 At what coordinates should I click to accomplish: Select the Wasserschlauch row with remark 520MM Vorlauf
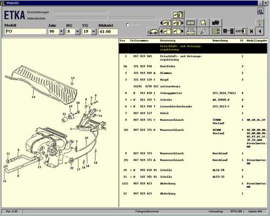coord(193,122)
